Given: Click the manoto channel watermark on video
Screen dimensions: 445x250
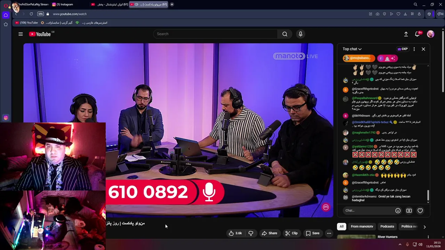Looking at the screenshot, I should [326, 207].
